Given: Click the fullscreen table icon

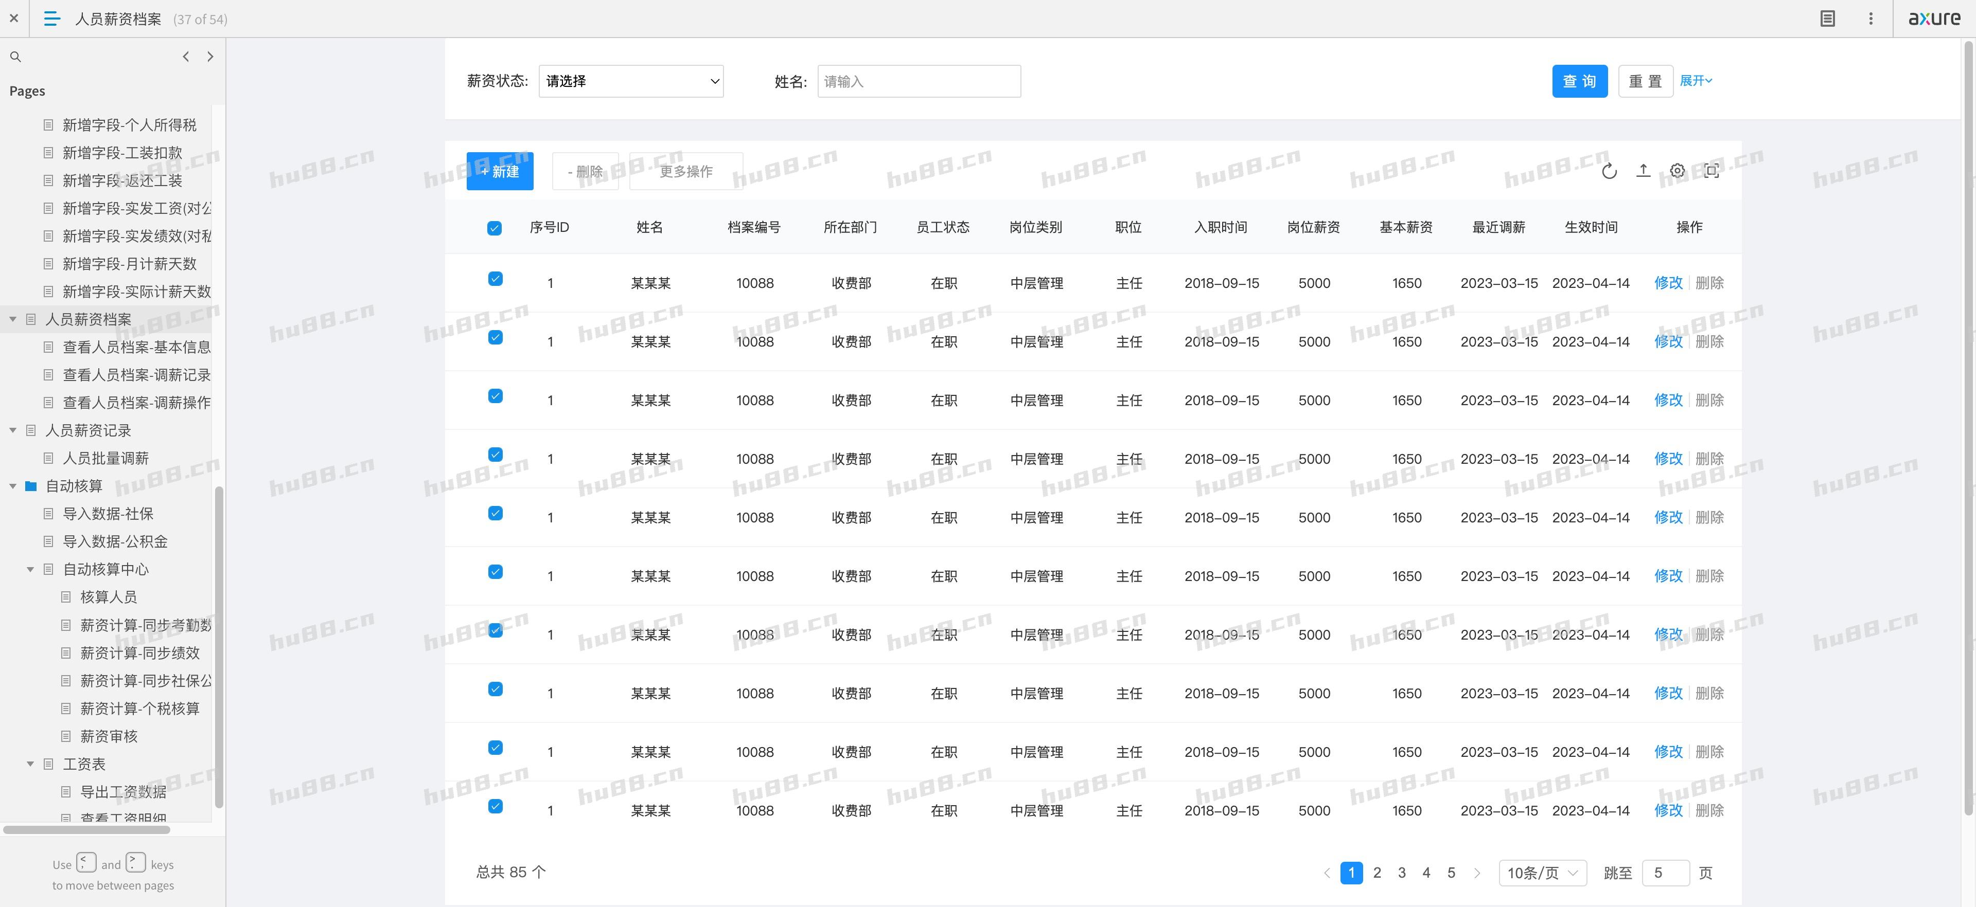Looking at the screenshot, I should point(1712,171).
